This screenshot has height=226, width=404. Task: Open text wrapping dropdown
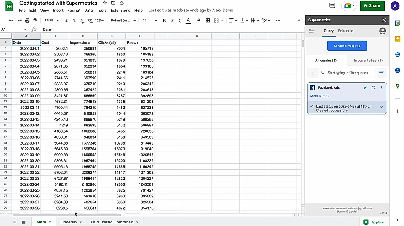point(255,21)
